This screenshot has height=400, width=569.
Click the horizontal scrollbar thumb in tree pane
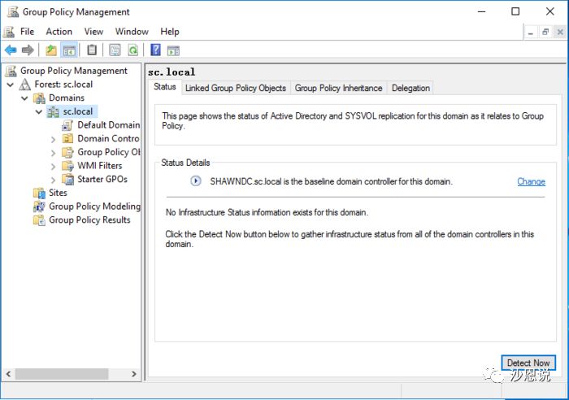pyautogui.click(x=61, y=374)
